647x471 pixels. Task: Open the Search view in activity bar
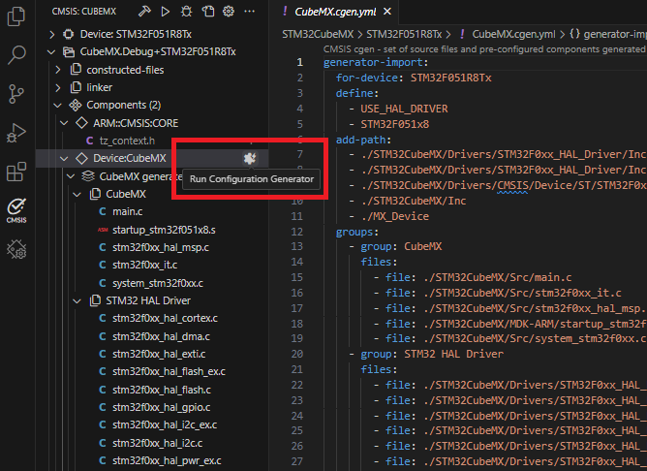[16, 55]
